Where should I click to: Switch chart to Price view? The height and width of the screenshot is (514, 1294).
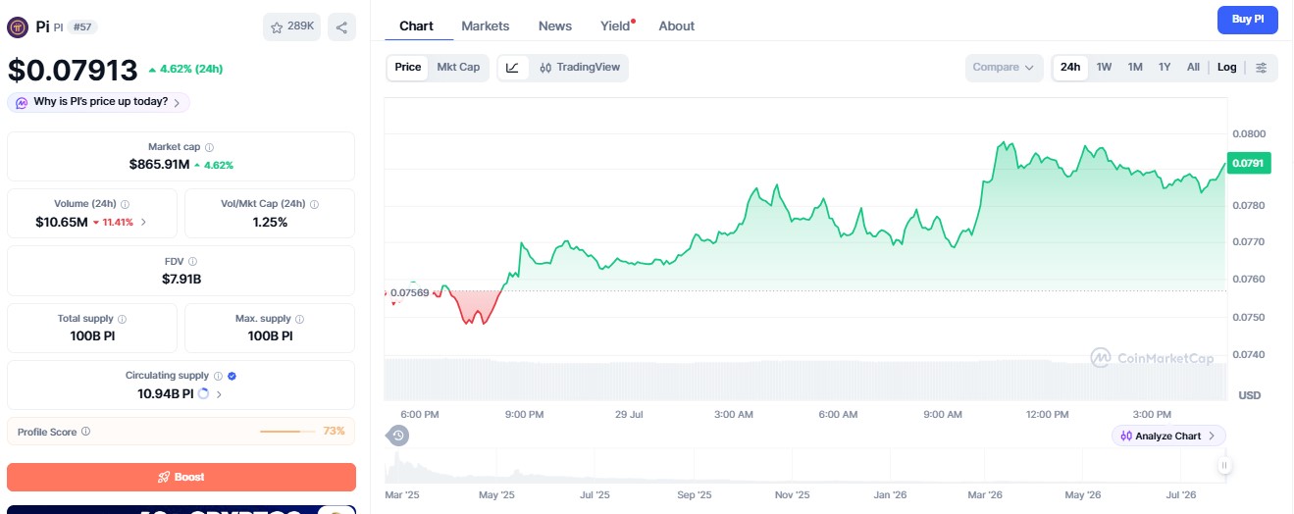tap(408, 68)
